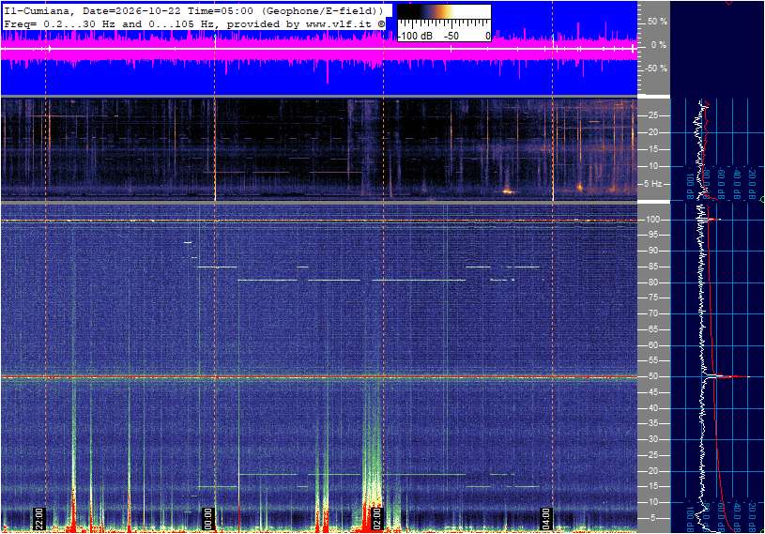Click the 20 label on the geophone 0.2-30 Hz axis
Image resolution: width=765 pixels, height=534 pixels.
pos(652,132)
